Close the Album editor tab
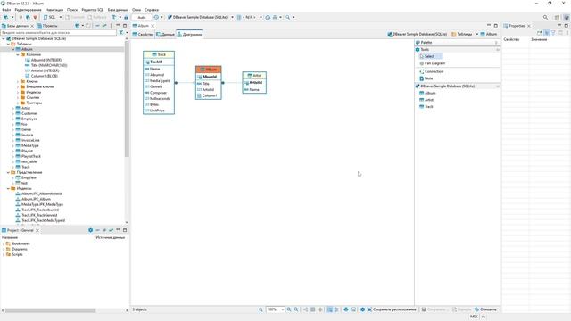571x321 pixels. coord(153,26)
